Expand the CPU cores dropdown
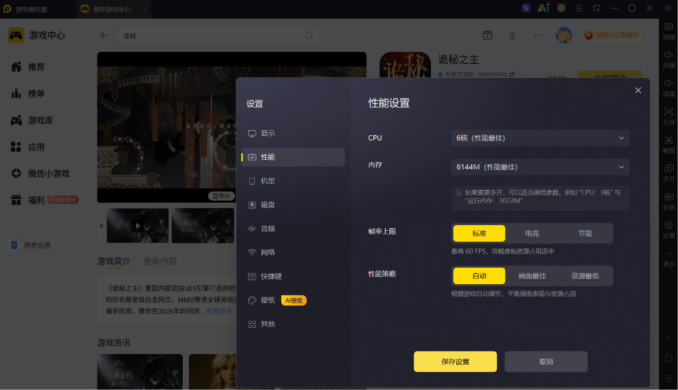The width and height of the screenshot is (678, 390). (x=540, y=138)
